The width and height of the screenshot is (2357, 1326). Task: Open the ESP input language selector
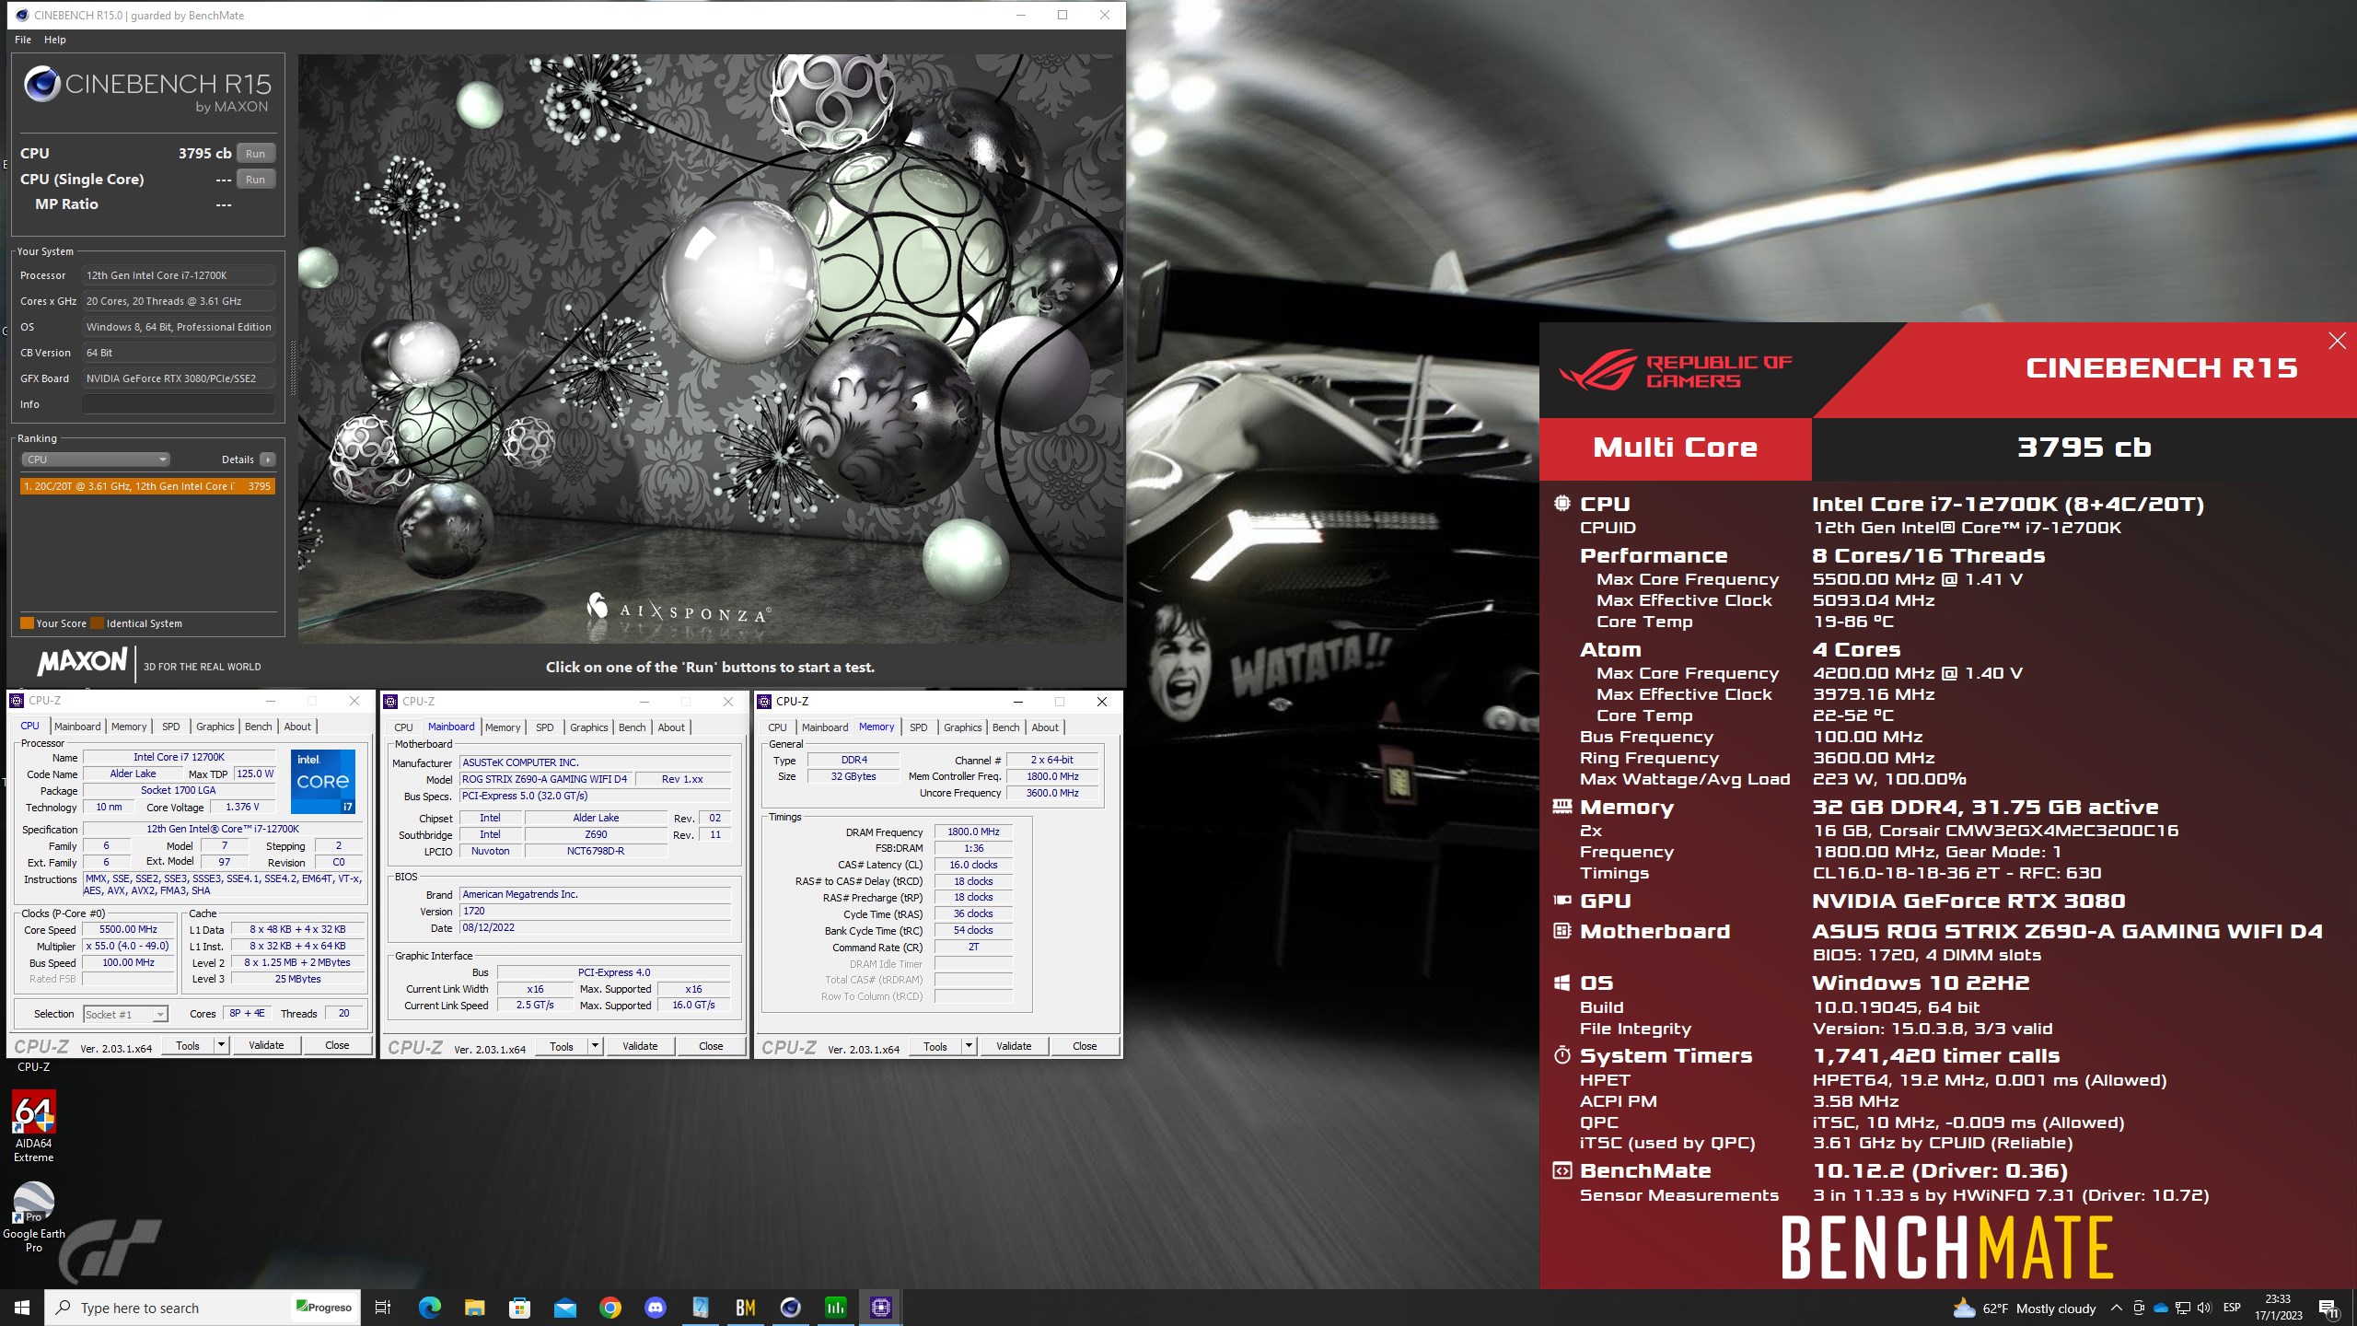point(2232,1308)
